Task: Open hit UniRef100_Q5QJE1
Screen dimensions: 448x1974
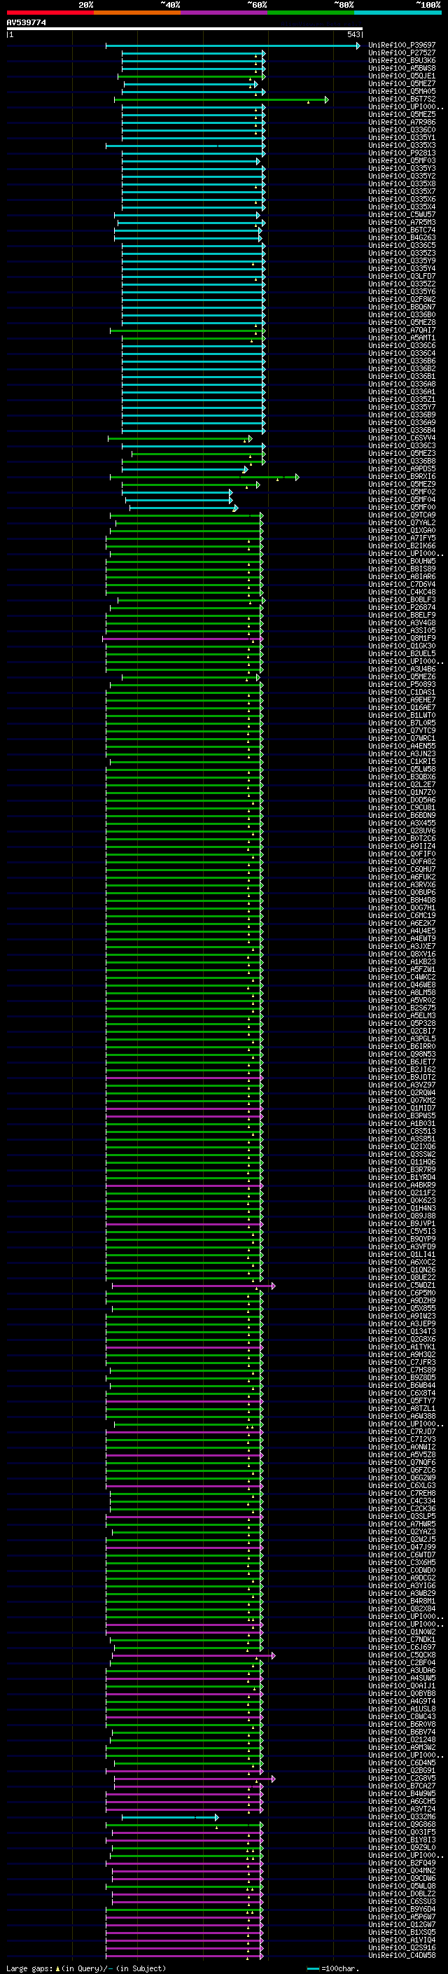Action: pyautogui.click(x=402, y=76)
